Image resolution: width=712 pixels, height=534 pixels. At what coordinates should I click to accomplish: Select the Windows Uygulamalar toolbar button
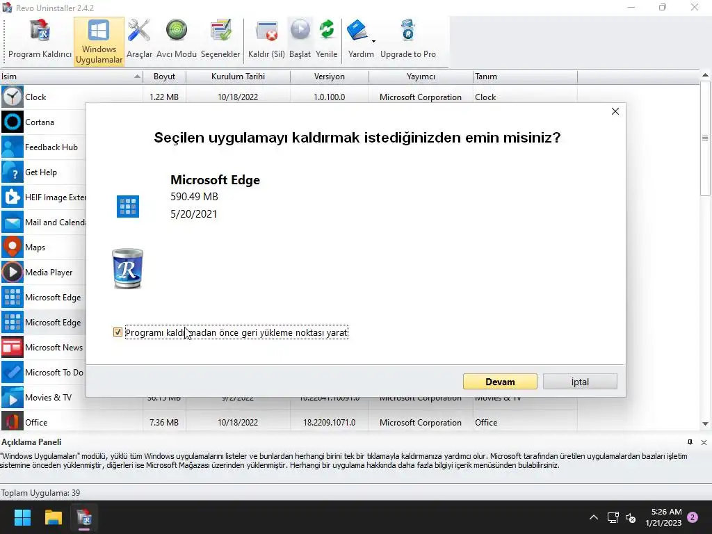(x=99, y=41)
